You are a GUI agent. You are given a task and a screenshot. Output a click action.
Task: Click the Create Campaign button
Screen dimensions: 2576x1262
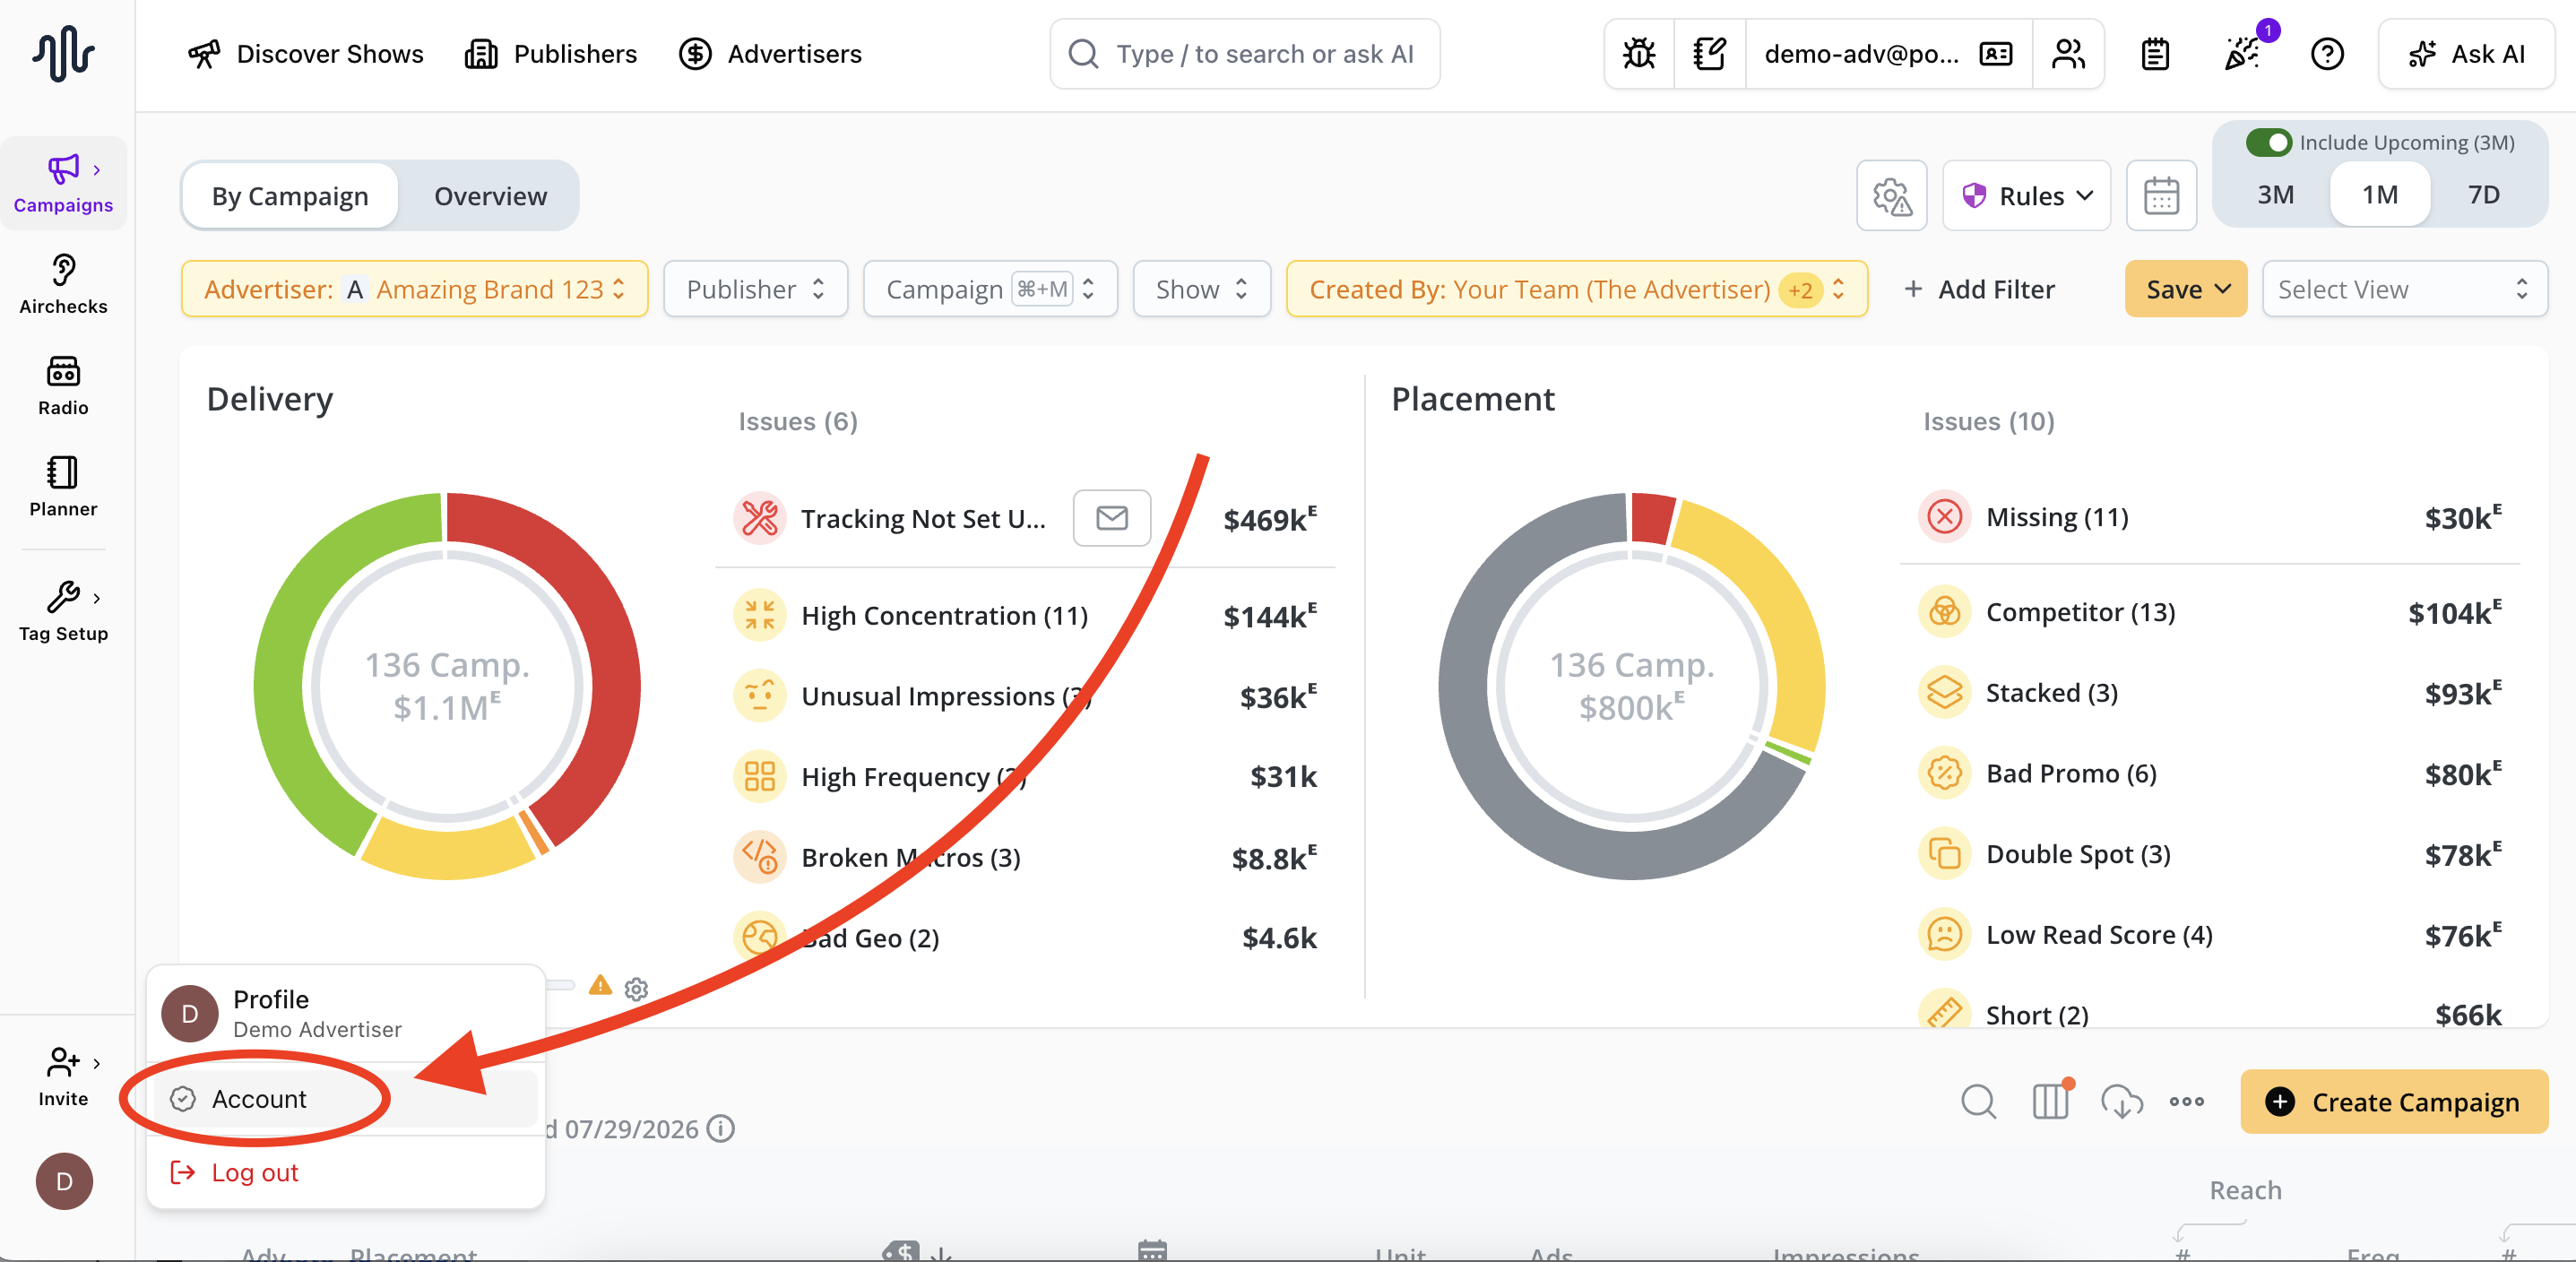coord(2394,1101)
